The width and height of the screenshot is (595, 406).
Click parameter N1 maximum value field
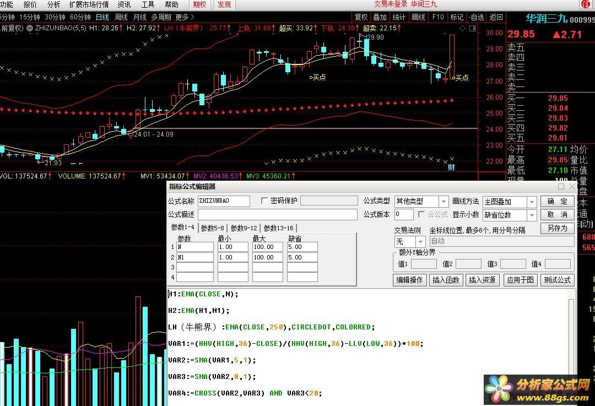tap(268, 257)
